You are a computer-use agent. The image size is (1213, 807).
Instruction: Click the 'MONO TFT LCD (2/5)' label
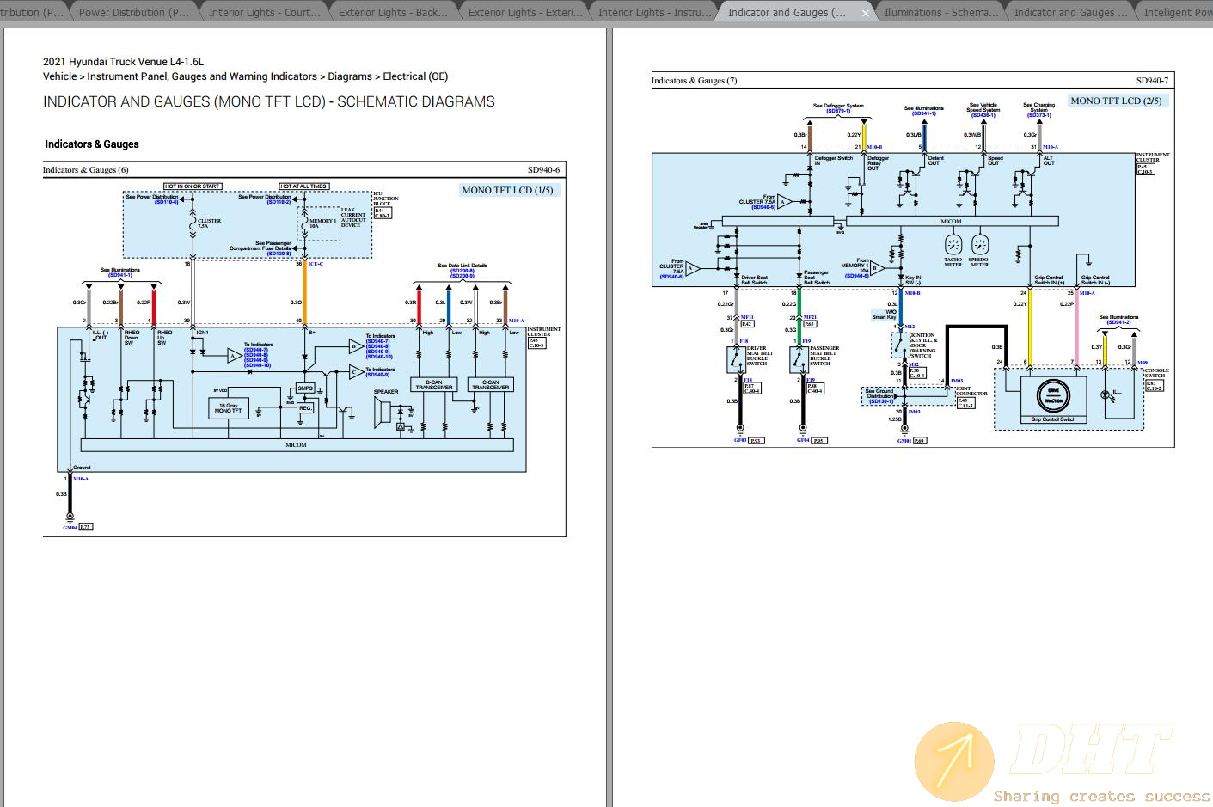click(1116, 101)
